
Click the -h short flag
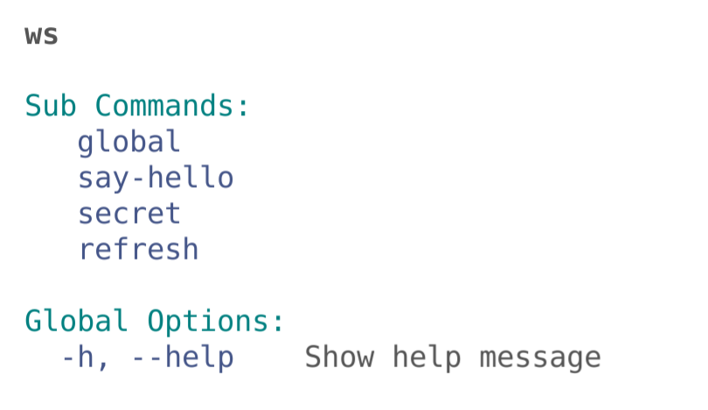coord(78,358)
